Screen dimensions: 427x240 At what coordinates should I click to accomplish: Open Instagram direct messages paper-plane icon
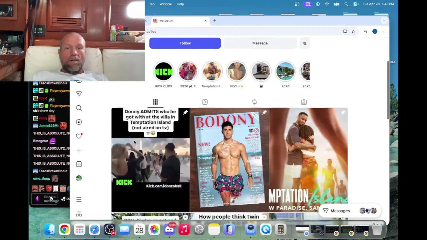[x=79, y=94]
